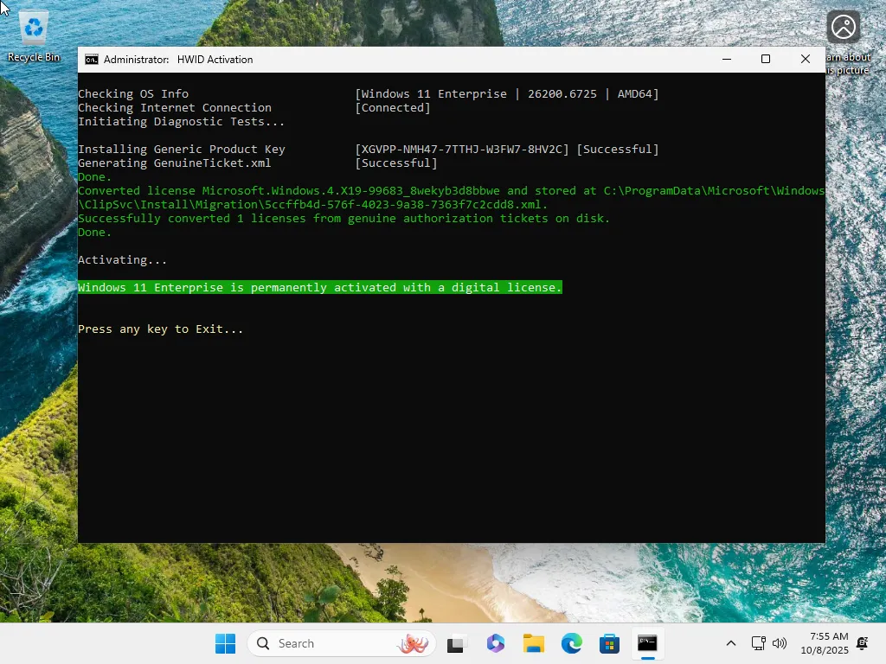Click the 'Checking OS Info' line
Screen dimensions: 886x664
133,93
